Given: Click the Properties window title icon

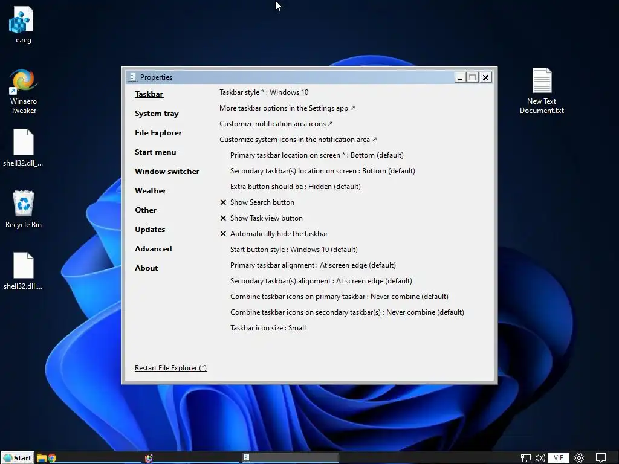Looking at the screenshot, I should [x=132, y=77].
